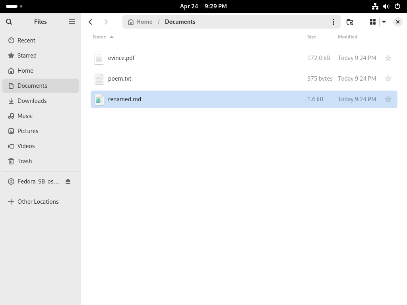Open the path bar three-dot menu
The height and width of the screenshot is (305, 407).
click(333, 22)
